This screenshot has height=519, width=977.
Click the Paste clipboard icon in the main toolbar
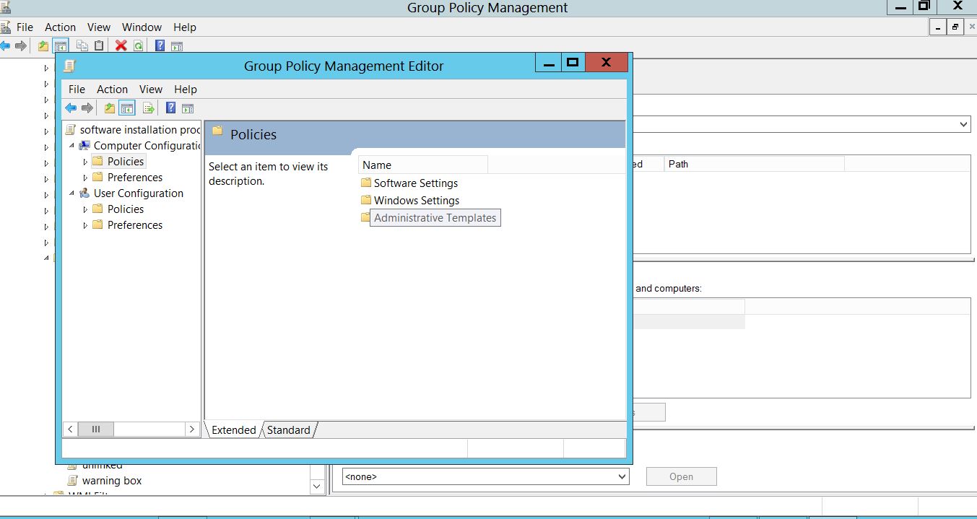(x=99, y=45)
